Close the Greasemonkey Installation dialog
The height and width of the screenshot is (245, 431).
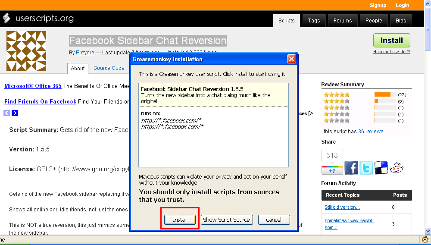click(x=291, y=59)
